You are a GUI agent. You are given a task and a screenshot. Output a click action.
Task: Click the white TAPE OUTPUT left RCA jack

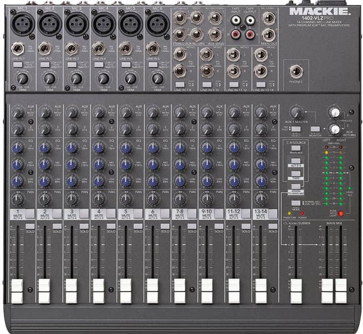pos(250,20)
